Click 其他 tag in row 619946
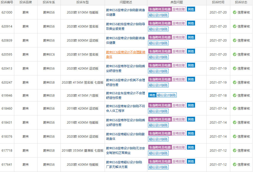The image size is (253, 172). pos(152,95)
